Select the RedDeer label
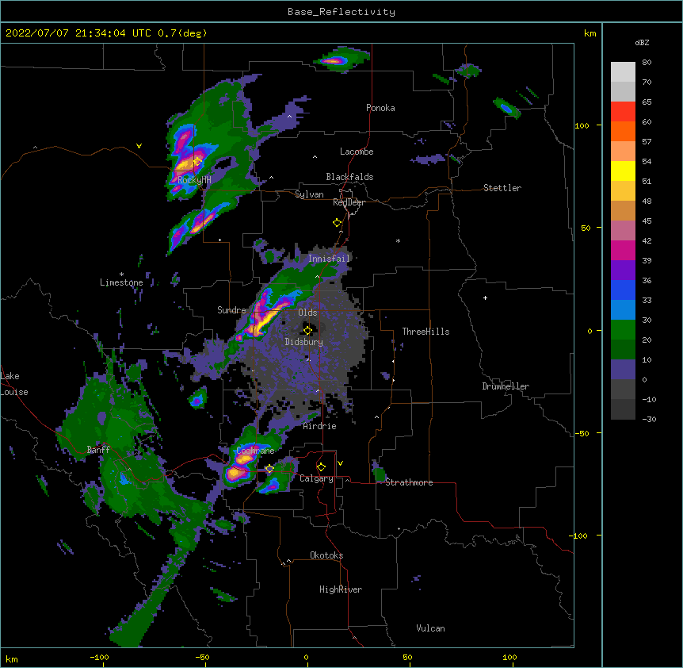This screenshot has height=668, width=683. point(349,202)
